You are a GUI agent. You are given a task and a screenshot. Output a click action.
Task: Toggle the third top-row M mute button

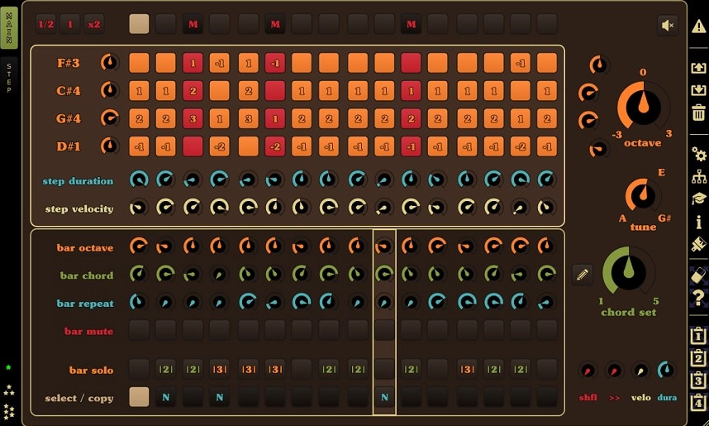193,25
